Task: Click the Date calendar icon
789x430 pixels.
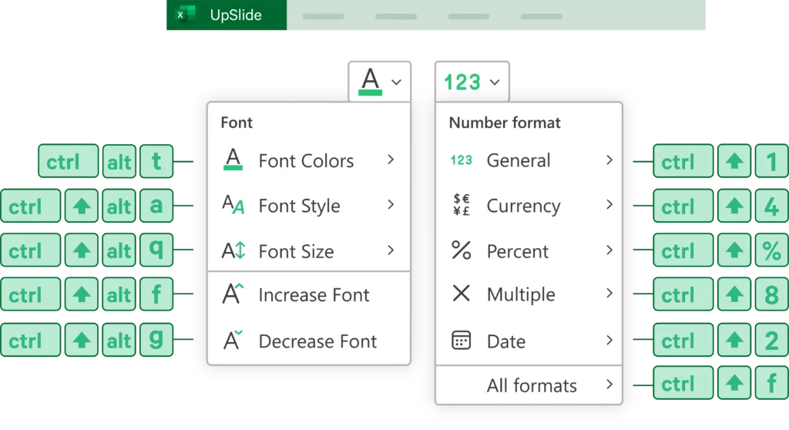Action: pos(462,341)
